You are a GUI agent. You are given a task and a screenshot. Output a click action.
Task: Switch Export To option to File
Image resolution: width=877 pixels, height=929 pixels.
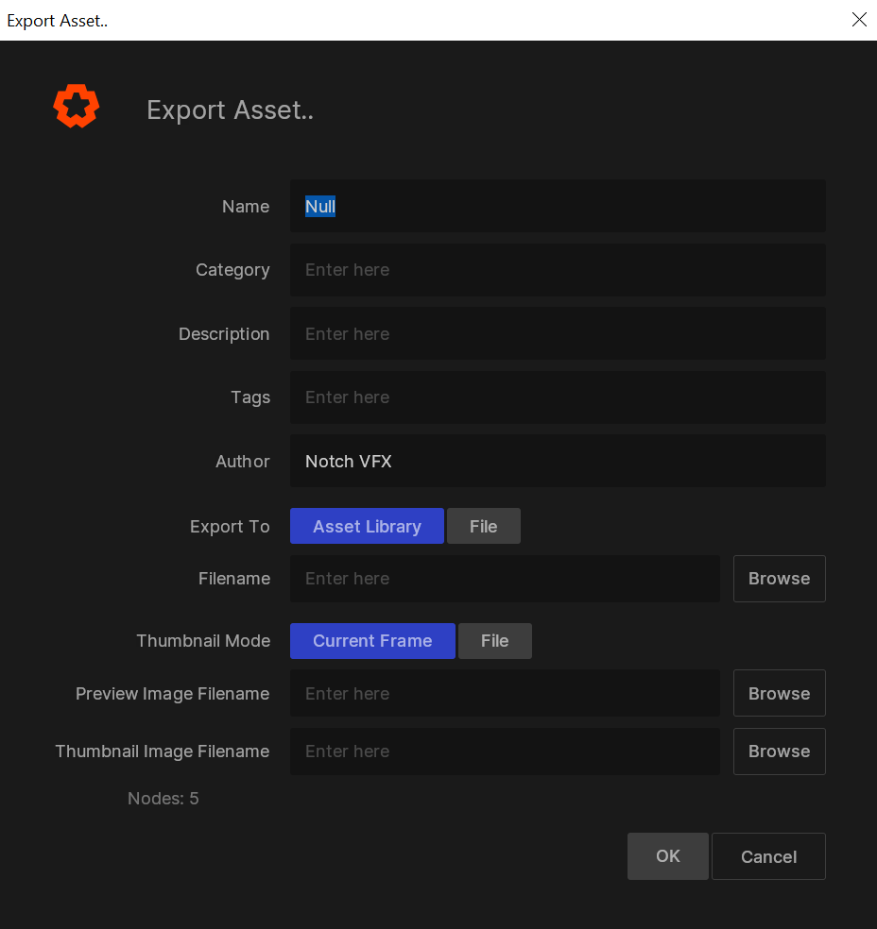[x=483, y=526]
